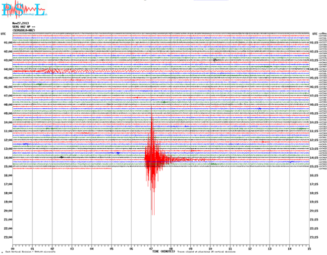Click the 23:00 hour label on left axis

pos(7,238)
